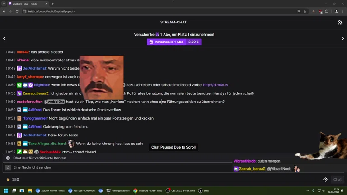The height and width of the screenshot is (195, 347).
Task: Open the browser tab search dropdown
Action: [4, 4]
